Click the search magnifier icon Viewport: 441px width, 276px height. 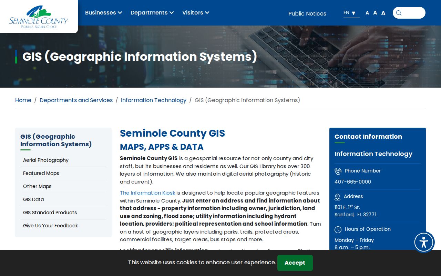399,13
